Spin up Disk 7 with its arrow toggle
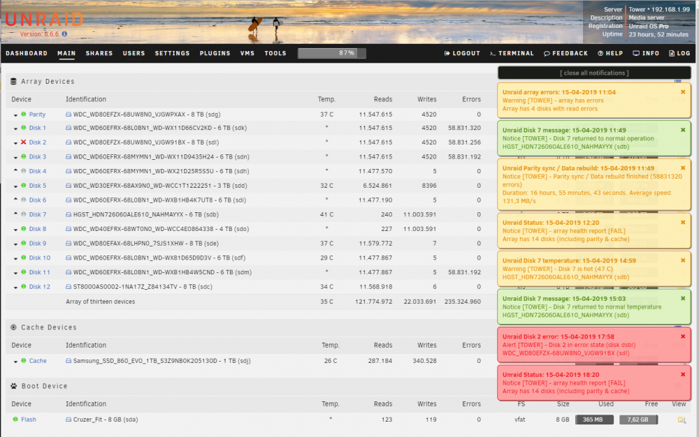Image resolution: width=699 pixels, height=437 pixels. point(15,214)
